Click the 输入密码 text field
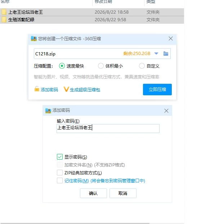 click(108, 128)
